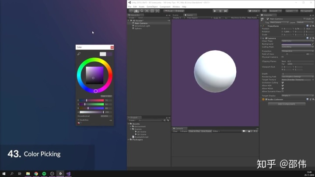Screen dimensions: 315x177
Task: Select the Hand tool in Unity toolbar
Action: coord(131,11)
